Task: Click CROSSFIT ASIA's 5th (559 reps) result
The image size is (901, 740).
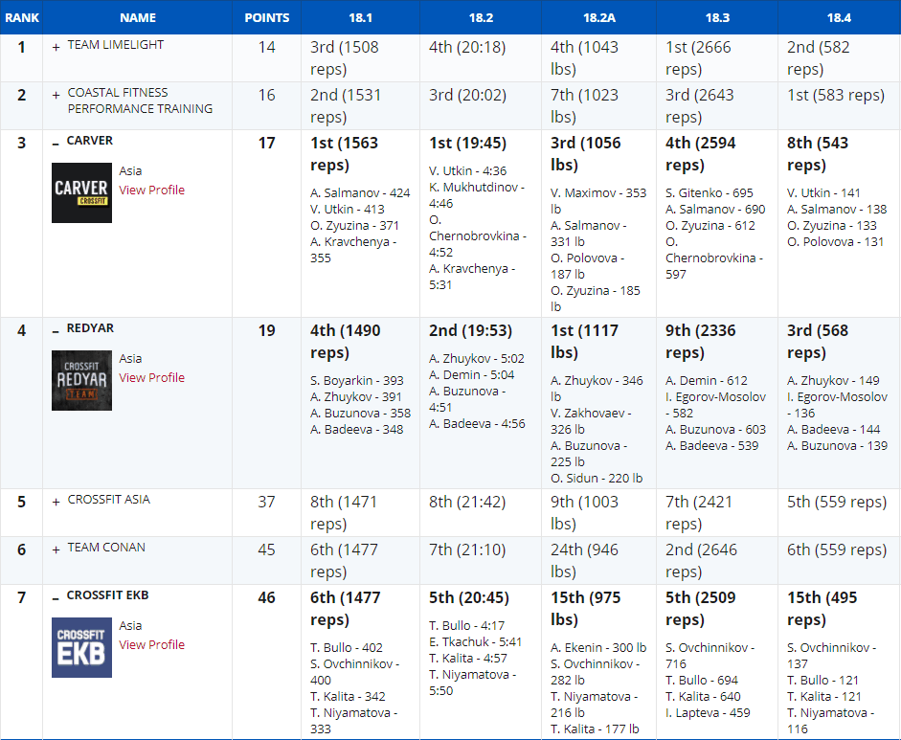Action: [837, 502]
